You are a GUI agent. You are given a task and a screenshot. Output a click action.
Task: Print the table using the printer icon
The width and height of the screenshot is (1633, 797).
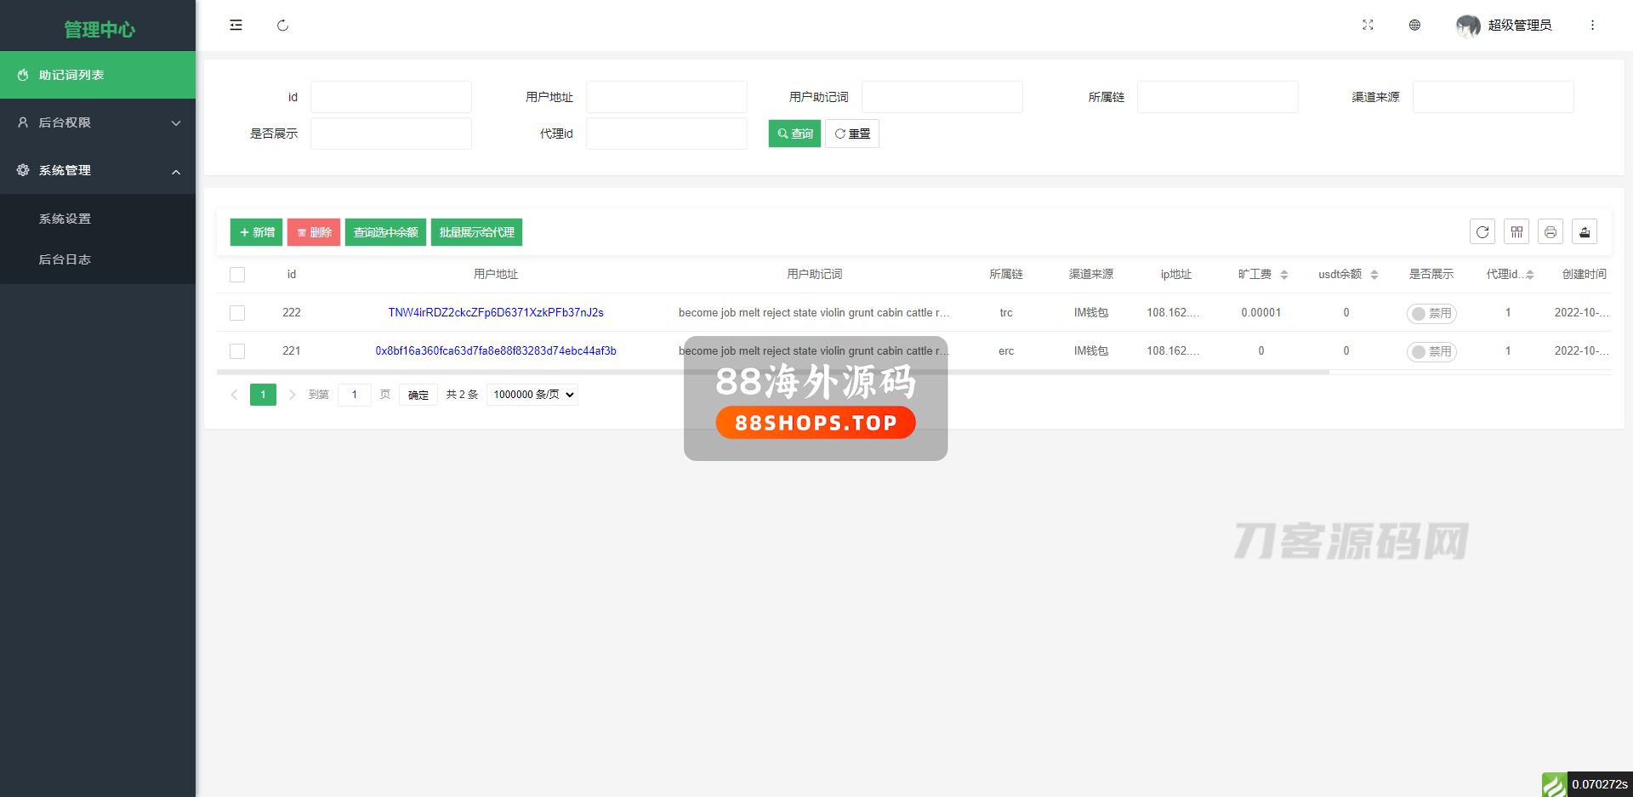click(x=1550, y=232)
